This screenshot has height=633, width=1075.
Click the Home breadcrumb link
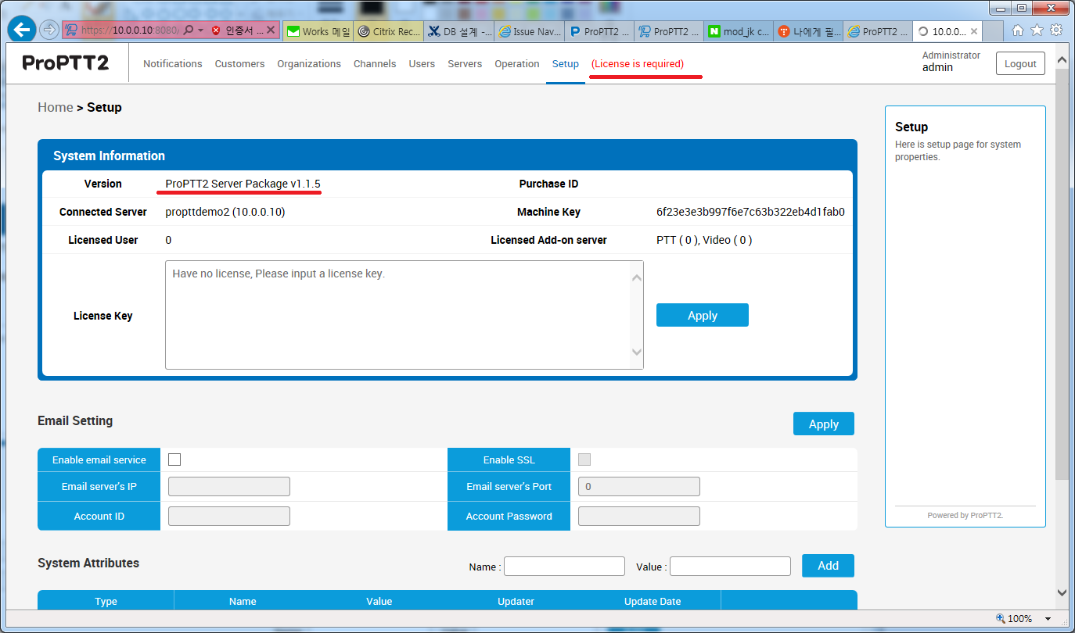tap(55, 107)
